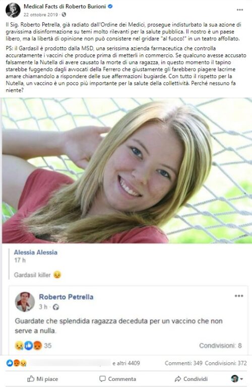Click the Commenta button
The height and width of the screenshot is (387, 252).
[117, 379]
